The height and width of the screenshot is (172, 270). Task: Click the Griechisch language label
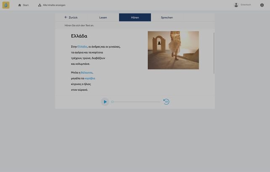tap(246, 5)
